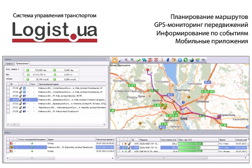Pin the Заявки panel with the pushpin

click(108, 59)
